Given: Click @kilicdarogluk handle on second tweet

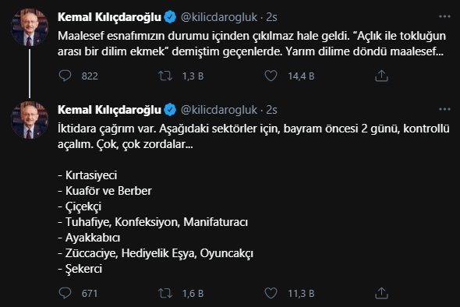Looking at the screenshot, I should point(219,110).
